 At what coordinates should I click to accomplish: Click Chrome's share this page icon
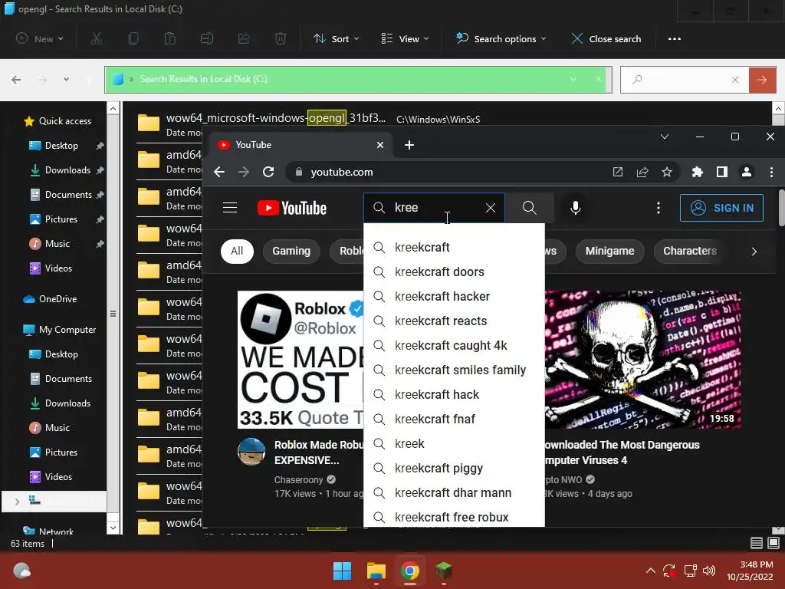click(642, 173)
